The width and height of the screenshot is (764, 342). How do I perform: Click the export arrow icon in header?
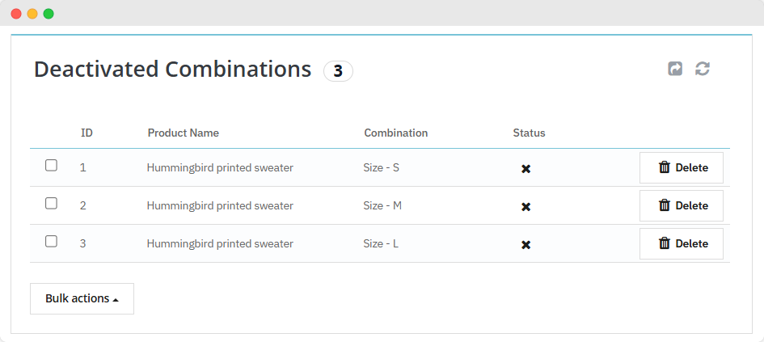click(x=675, y=70)
